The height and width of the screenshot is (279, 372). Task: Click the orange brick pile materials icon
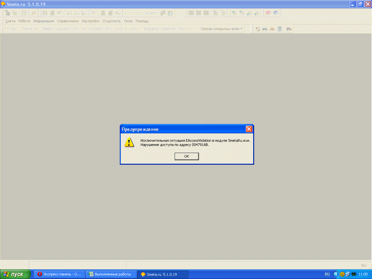(272, 29)
